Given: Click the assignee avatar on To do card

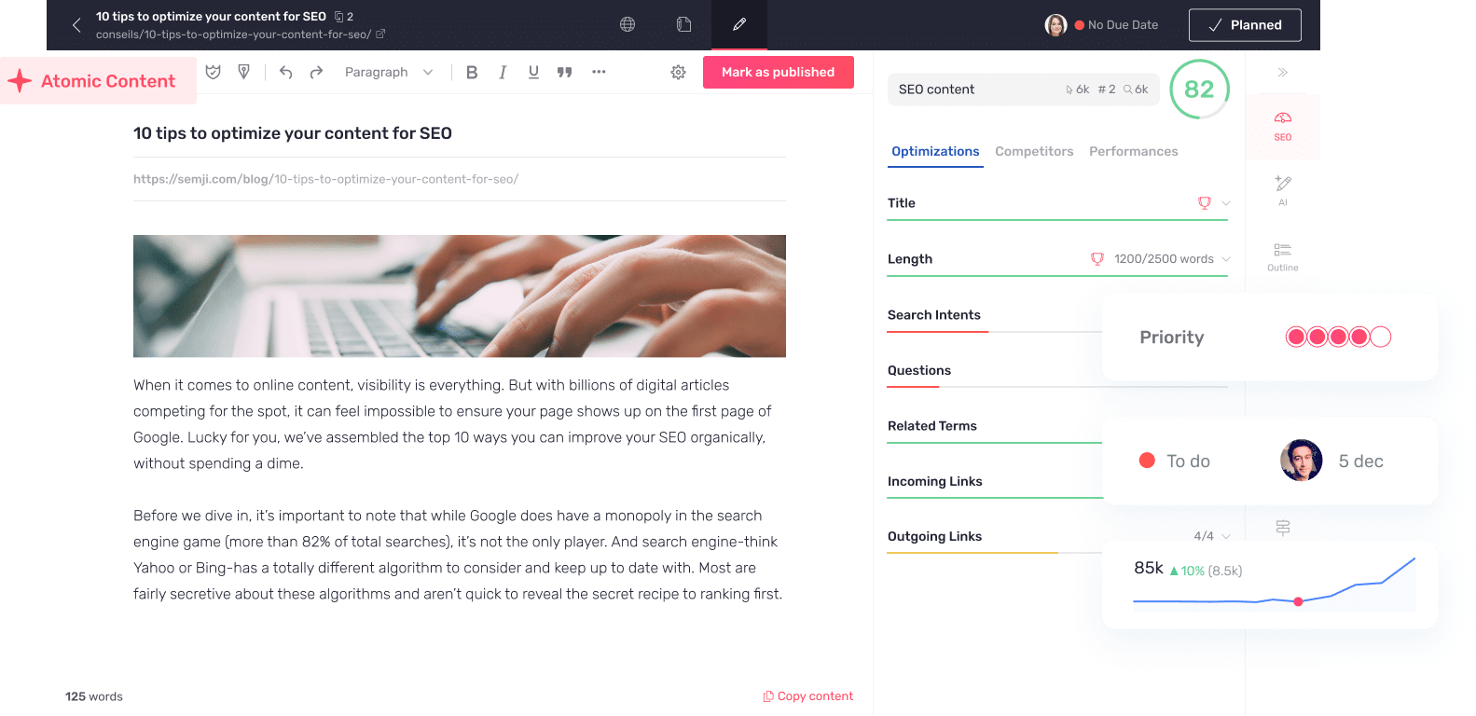Looking at the screenshot, I should (x=1302, y=461).
